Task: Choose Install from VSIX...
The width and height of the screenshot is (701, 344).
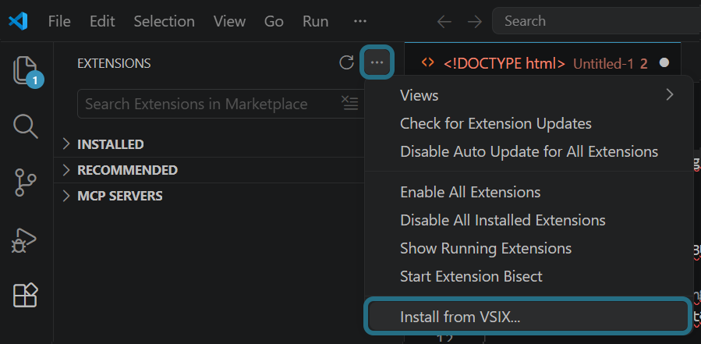Action: click(528, 317)
